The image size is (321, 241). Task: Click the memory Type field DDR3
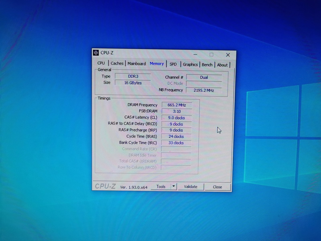pos(133,76)
